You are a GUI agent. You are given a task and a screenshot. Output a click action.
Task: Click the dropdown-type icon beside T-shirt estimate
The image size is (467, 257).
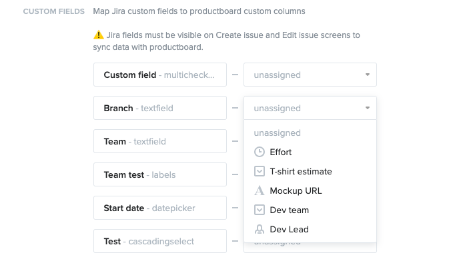(x=260, y=171)
